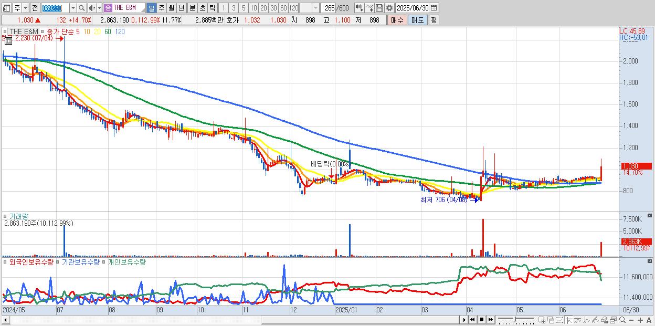Click the chart window icon before magnifier
The width and height of the screenshot is (655, 326).
(613, 320)
